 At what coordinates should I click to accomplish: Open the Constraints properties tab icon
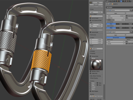pos(119,1)
